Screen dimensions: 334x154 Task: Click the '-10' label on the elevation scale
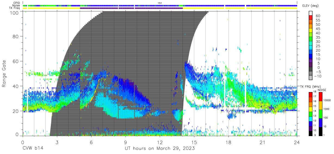tap(318, 76)
